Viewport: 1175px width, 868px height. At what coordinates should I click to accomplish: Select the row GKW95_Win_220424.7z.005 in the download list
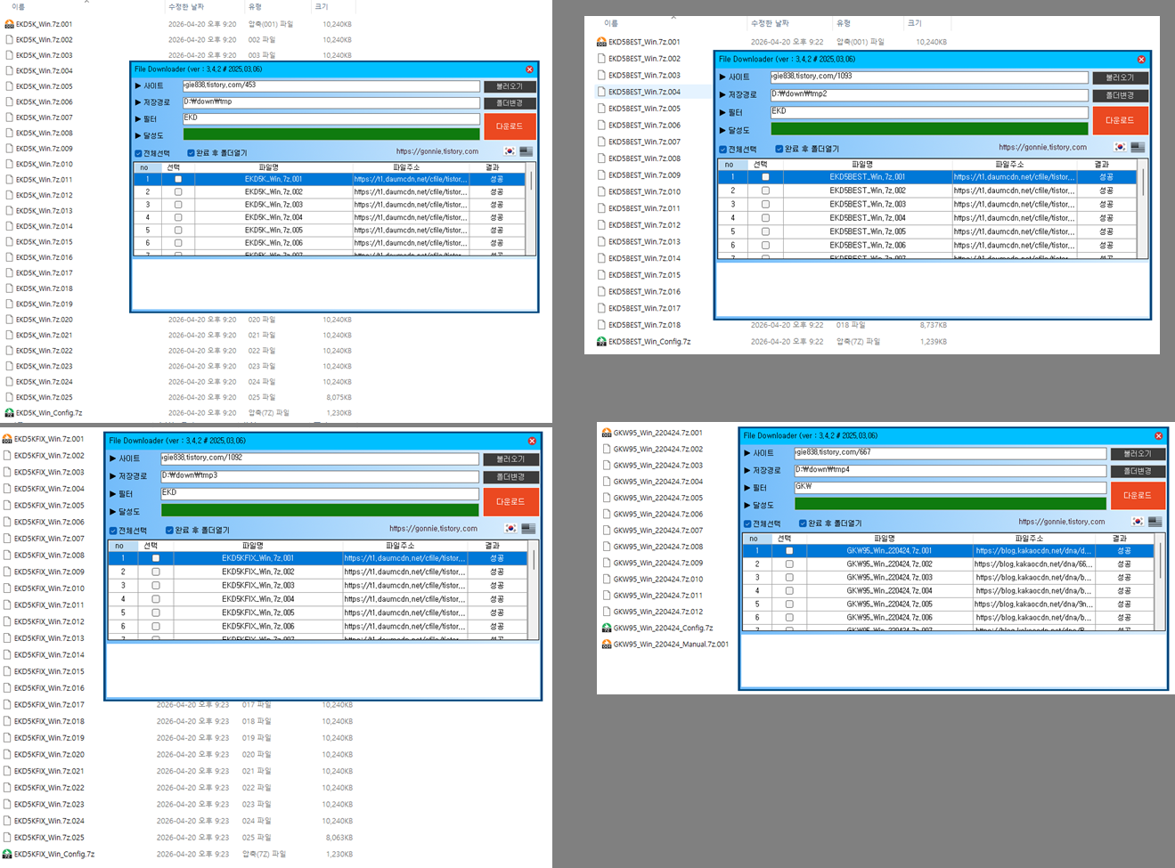click(948, 604)
